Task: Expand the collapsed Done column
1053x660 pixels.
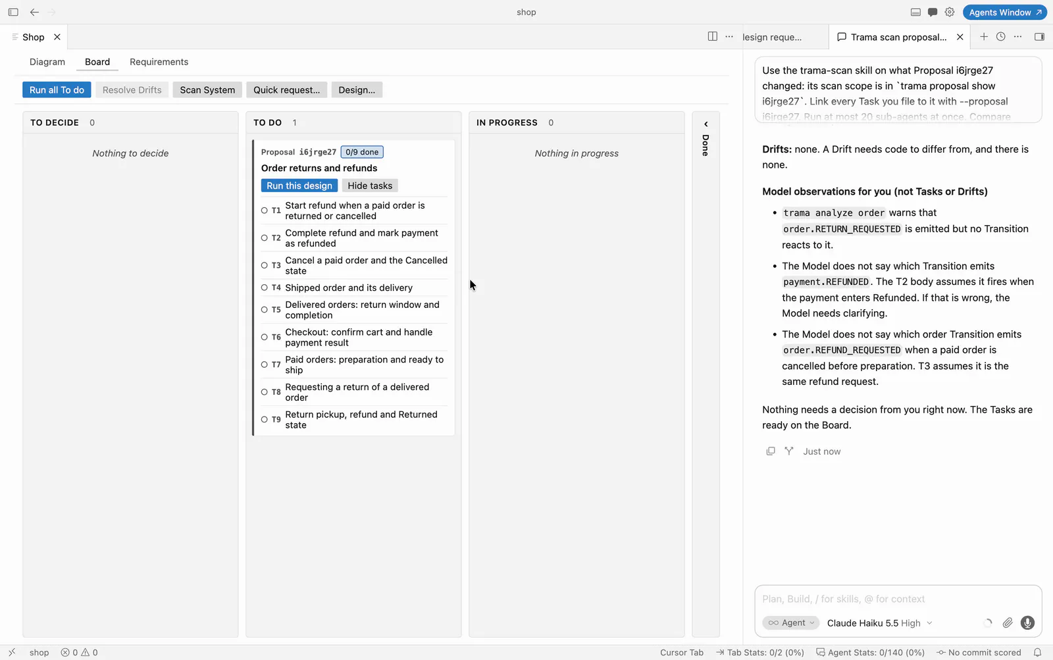Action: 706,124
